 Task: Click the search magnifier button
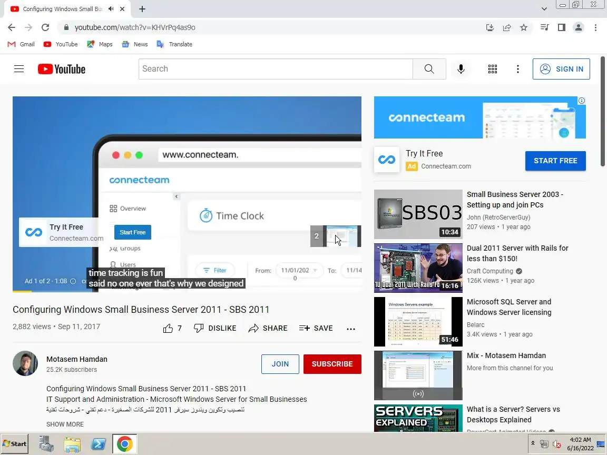click(x=429, y=69)
